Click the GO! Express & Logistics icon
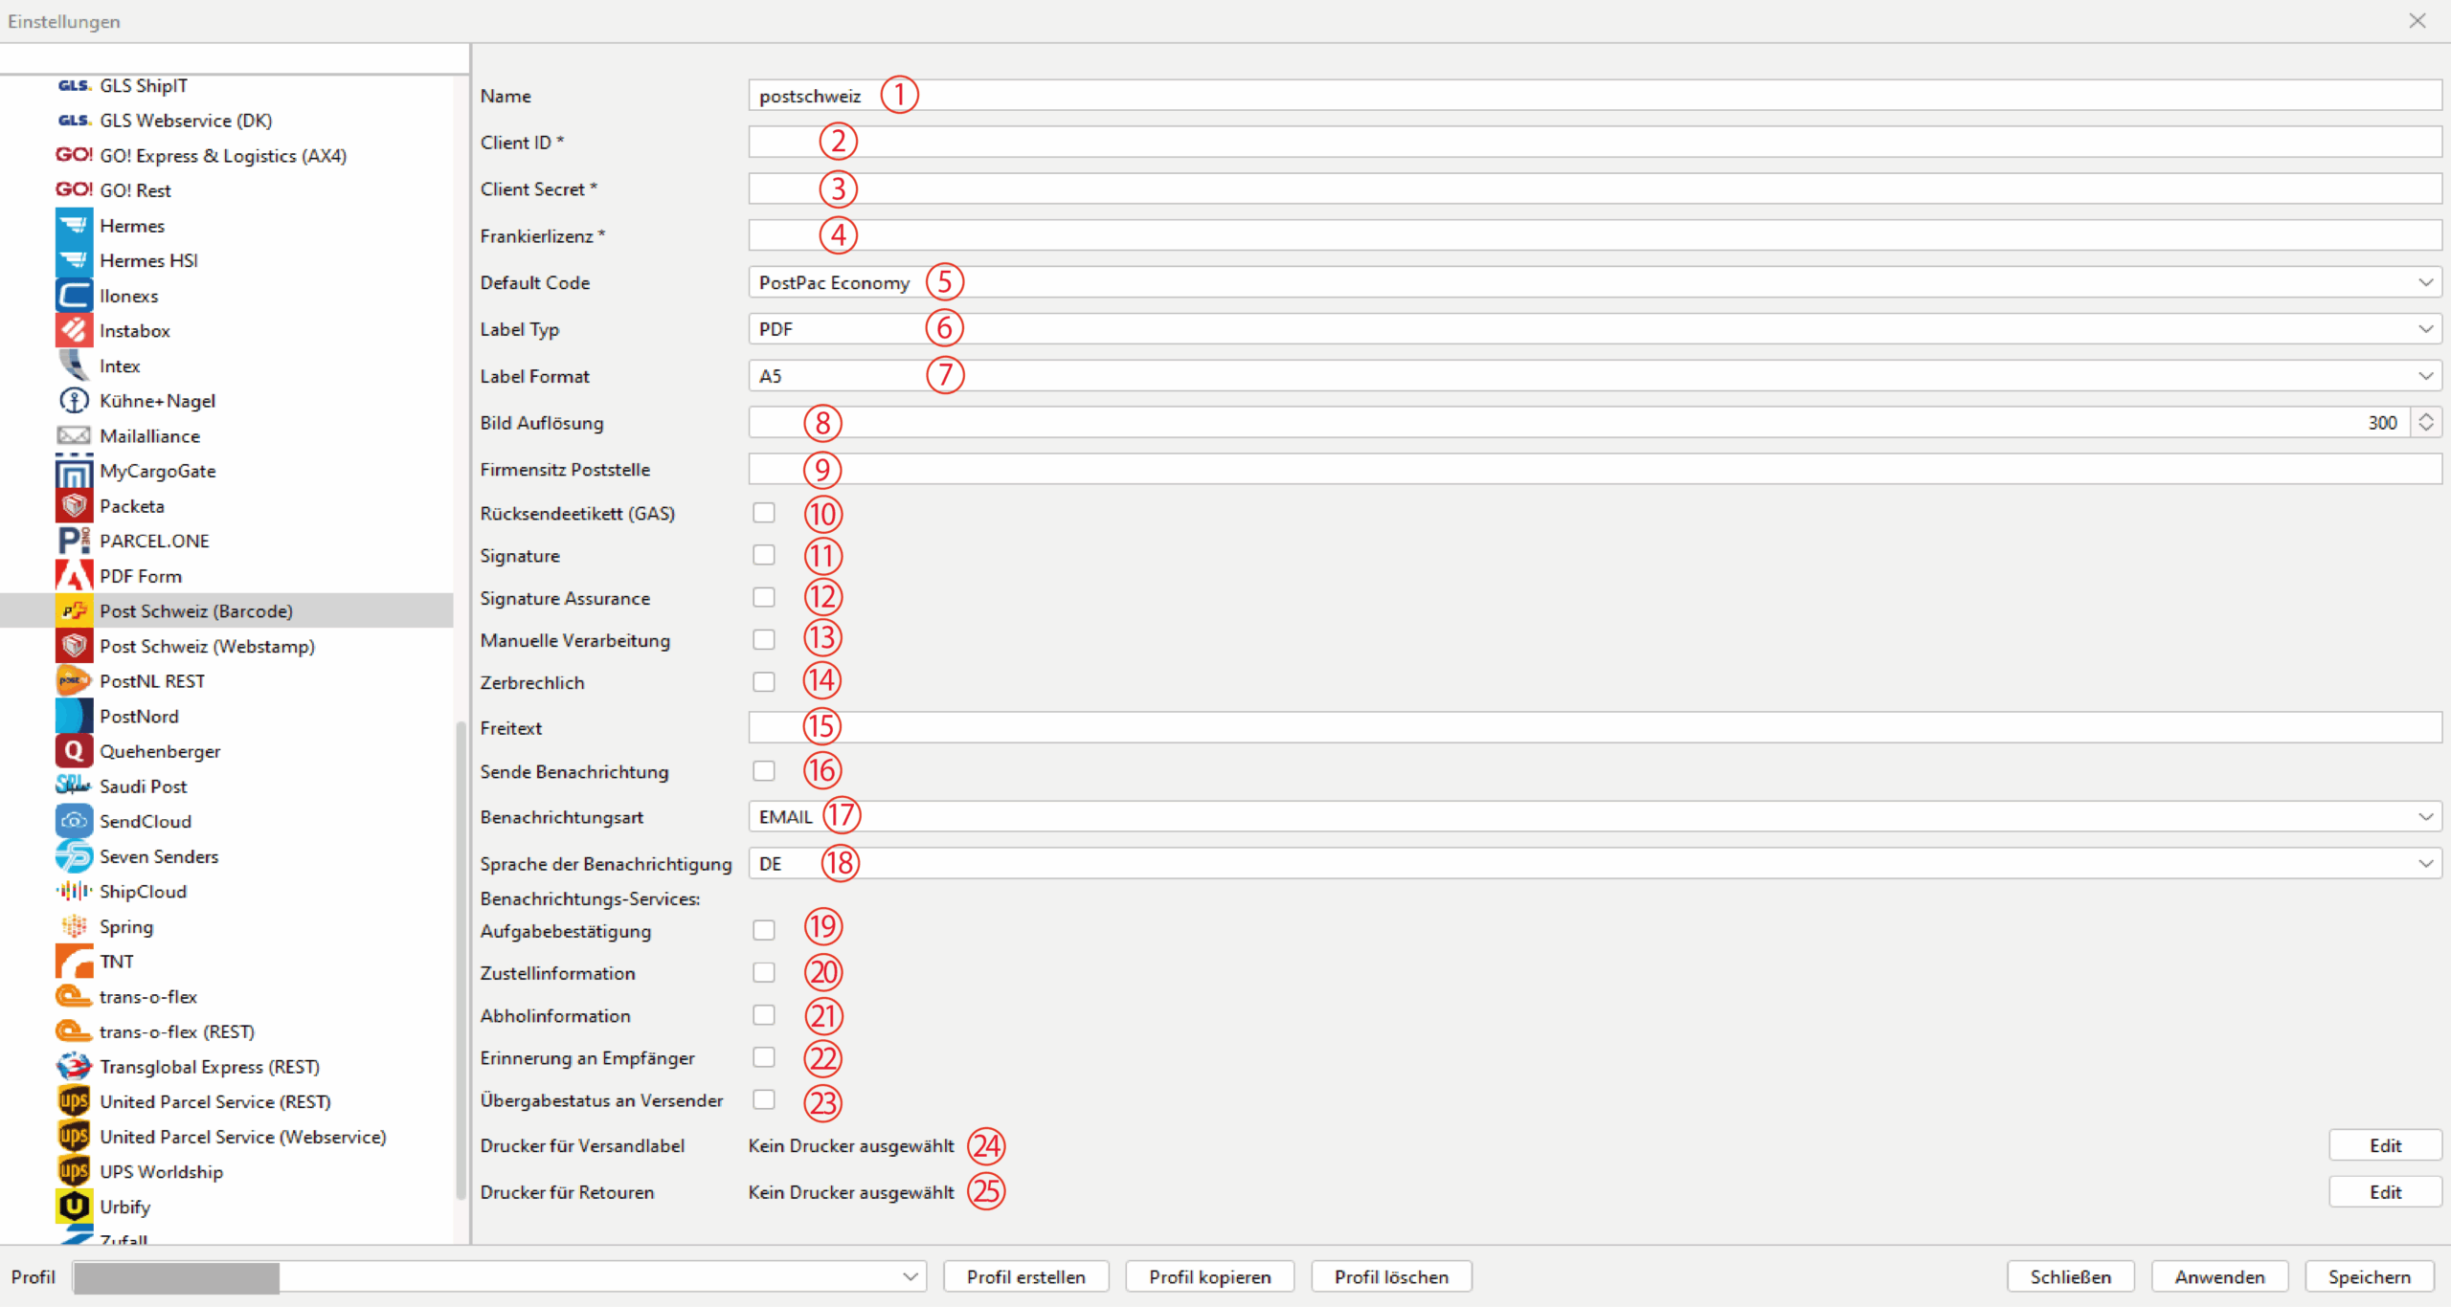2451x1307 pixels. coord(74,155)
